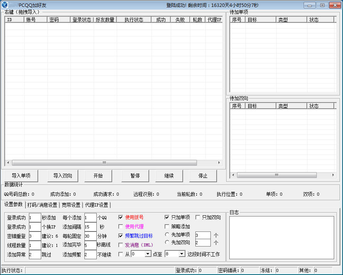Image resolution: width=343 pixels, height=275 pixels.
Task: Click the 每轮固定 minutes field
Action: [x=90, y=236]
